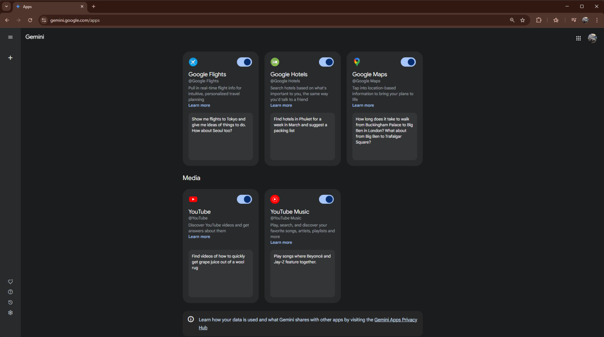Select the Beyoncé and Jay-Z songs prompt
Image resolution: width=604 pixels, height=337 pixels.
pyautogui.click(x=302, y=273)
